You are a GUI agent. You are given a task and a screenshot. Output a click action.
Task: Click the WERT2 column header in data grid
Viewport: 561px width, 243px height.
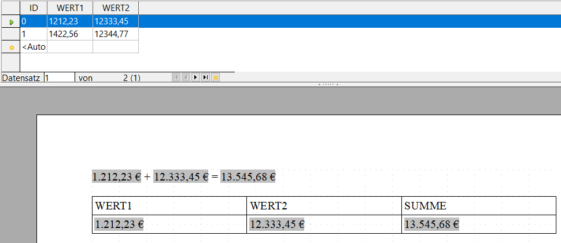tap(116, 8)
